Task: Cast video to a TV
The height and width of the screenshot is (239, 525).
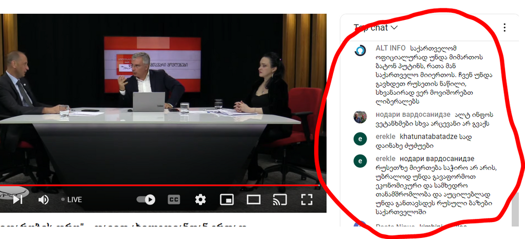Action: pyautogui.click(x=280, y=200)
